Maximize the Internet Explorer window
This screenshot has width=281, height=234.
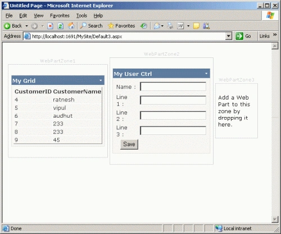267,6
